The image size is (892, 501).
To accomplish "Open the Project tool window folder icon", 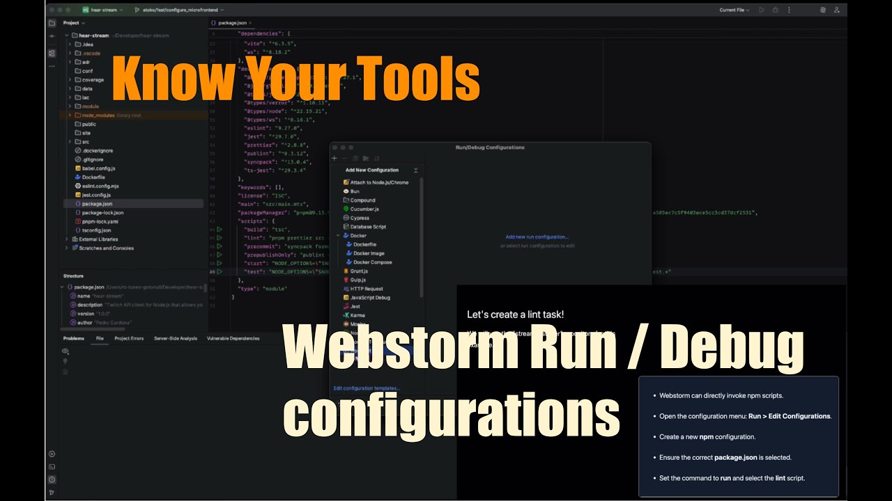I will [52, 23].
